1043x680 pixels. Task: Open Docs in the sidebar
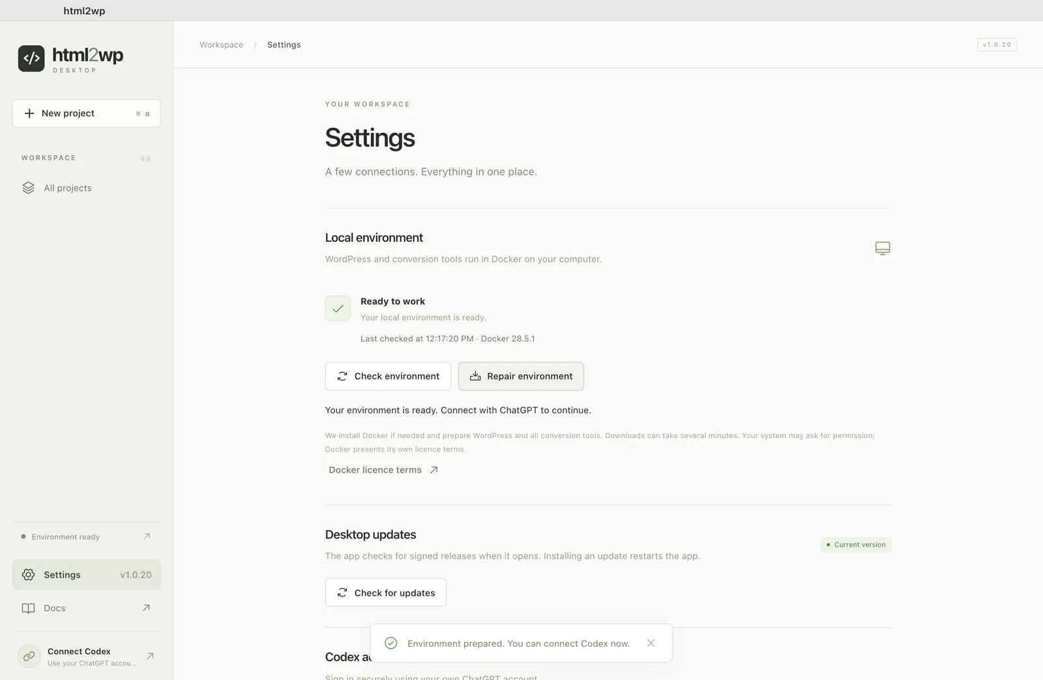[x=86, y=608]
